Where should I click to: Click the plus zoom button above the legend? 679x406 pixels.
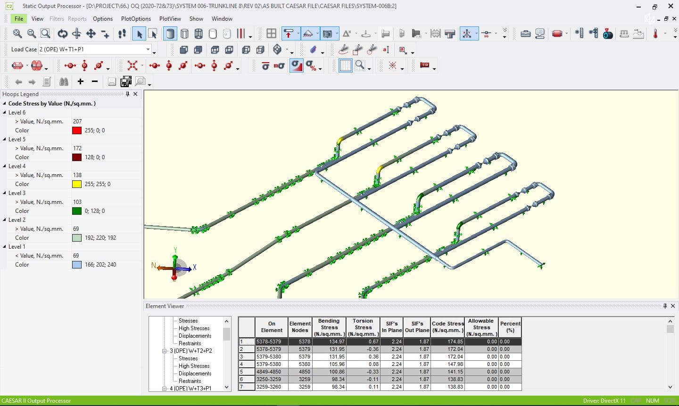pos(80,81)
